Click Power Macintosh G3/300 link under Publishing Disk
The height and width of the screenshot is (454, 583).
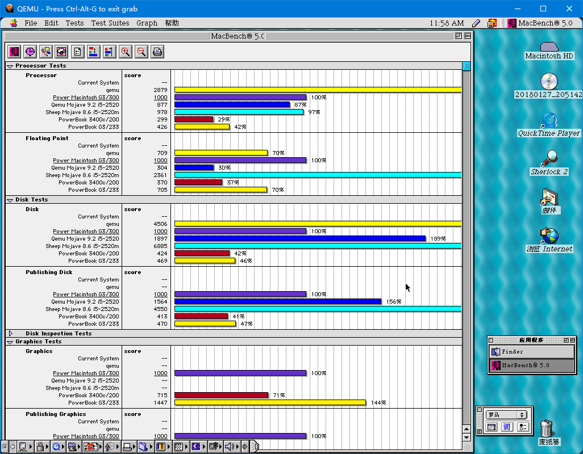[86, 295]
